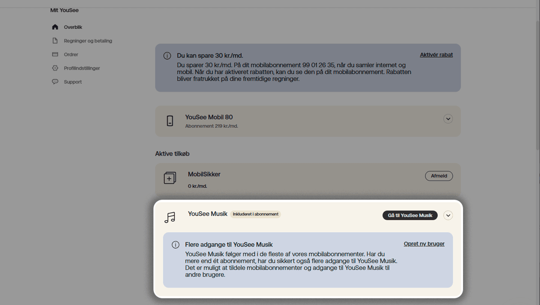Image resolution: width=540 pixels, height=305 pixels.
Task: Click the Support speech bubble icon
Action: (x=55, y=82)
